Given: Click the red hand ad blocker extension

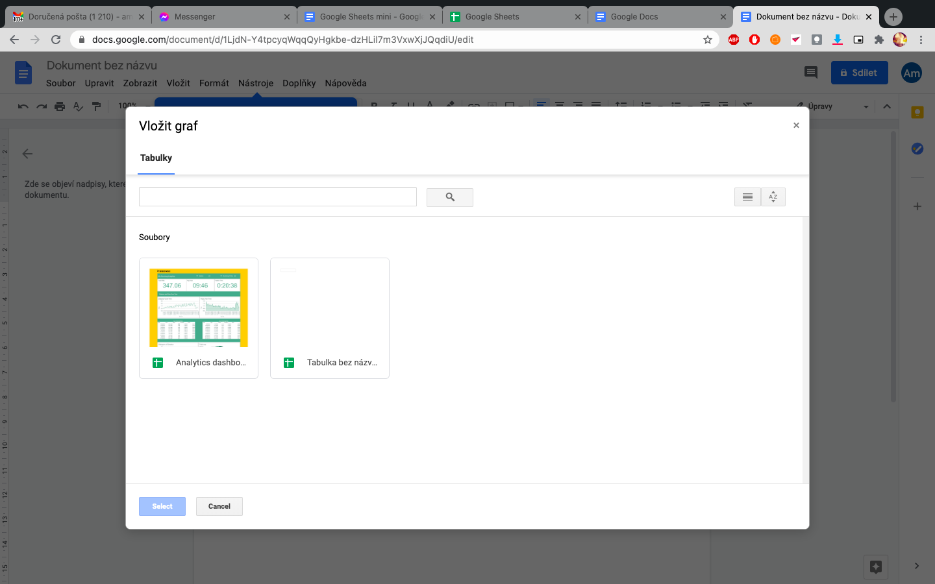Looking at the screenshot, I should [x=754, y=40].
